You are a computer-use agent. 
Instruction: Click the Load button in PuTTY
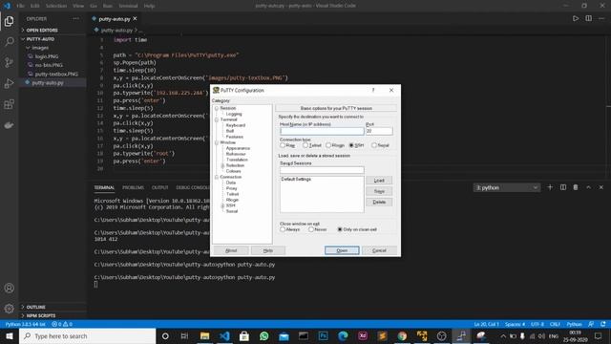pyautogui.click(x=379, y=181)
